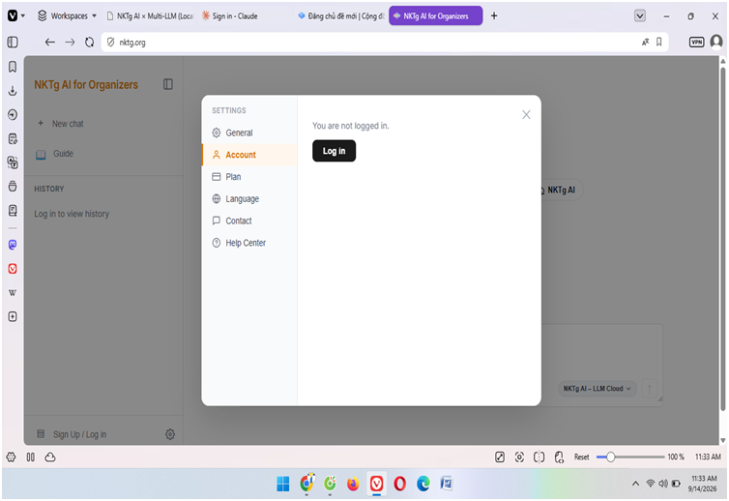729x501 pixels.
Task: Close the Settings dialog
Action: 526,114
